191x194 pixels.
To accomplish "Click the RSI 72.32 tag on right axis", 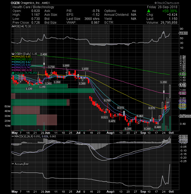I will (183, 33).
